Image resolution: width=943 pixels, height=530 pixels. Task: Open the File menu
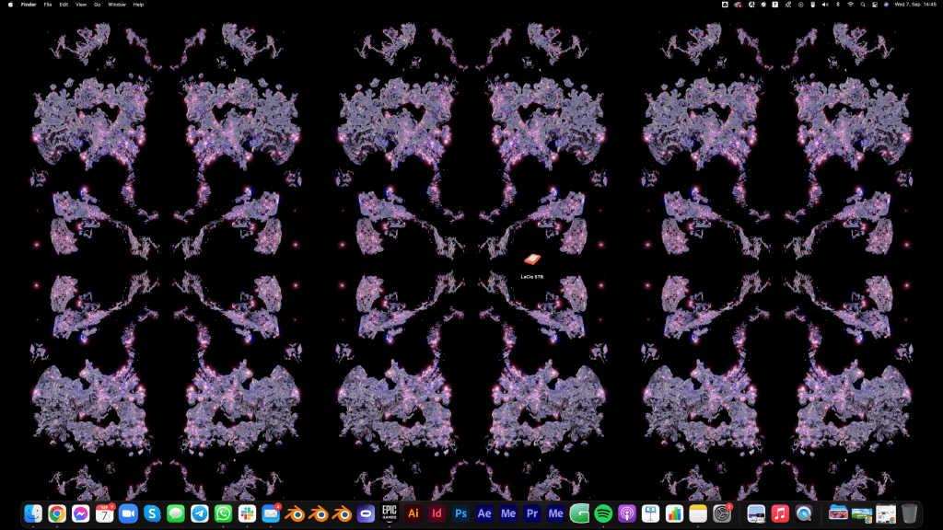click(48, 5)
